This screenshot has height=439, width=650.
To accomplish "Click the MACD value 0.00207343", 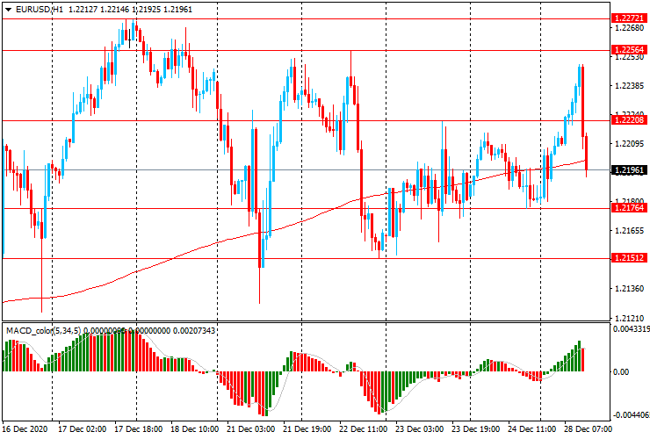I will coord(193,331).
